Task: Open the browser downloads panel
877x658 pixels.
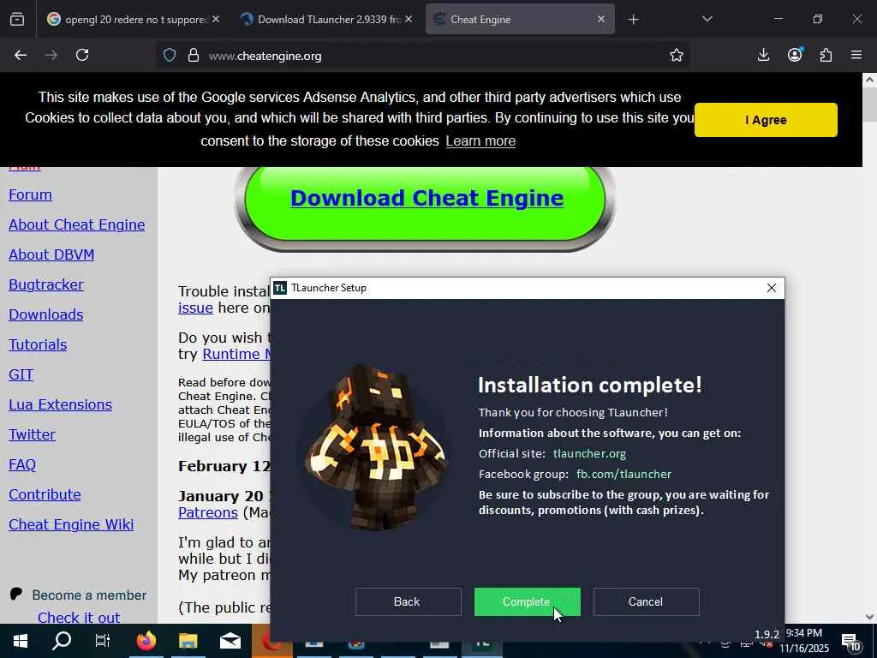Action: coord(763,56)
